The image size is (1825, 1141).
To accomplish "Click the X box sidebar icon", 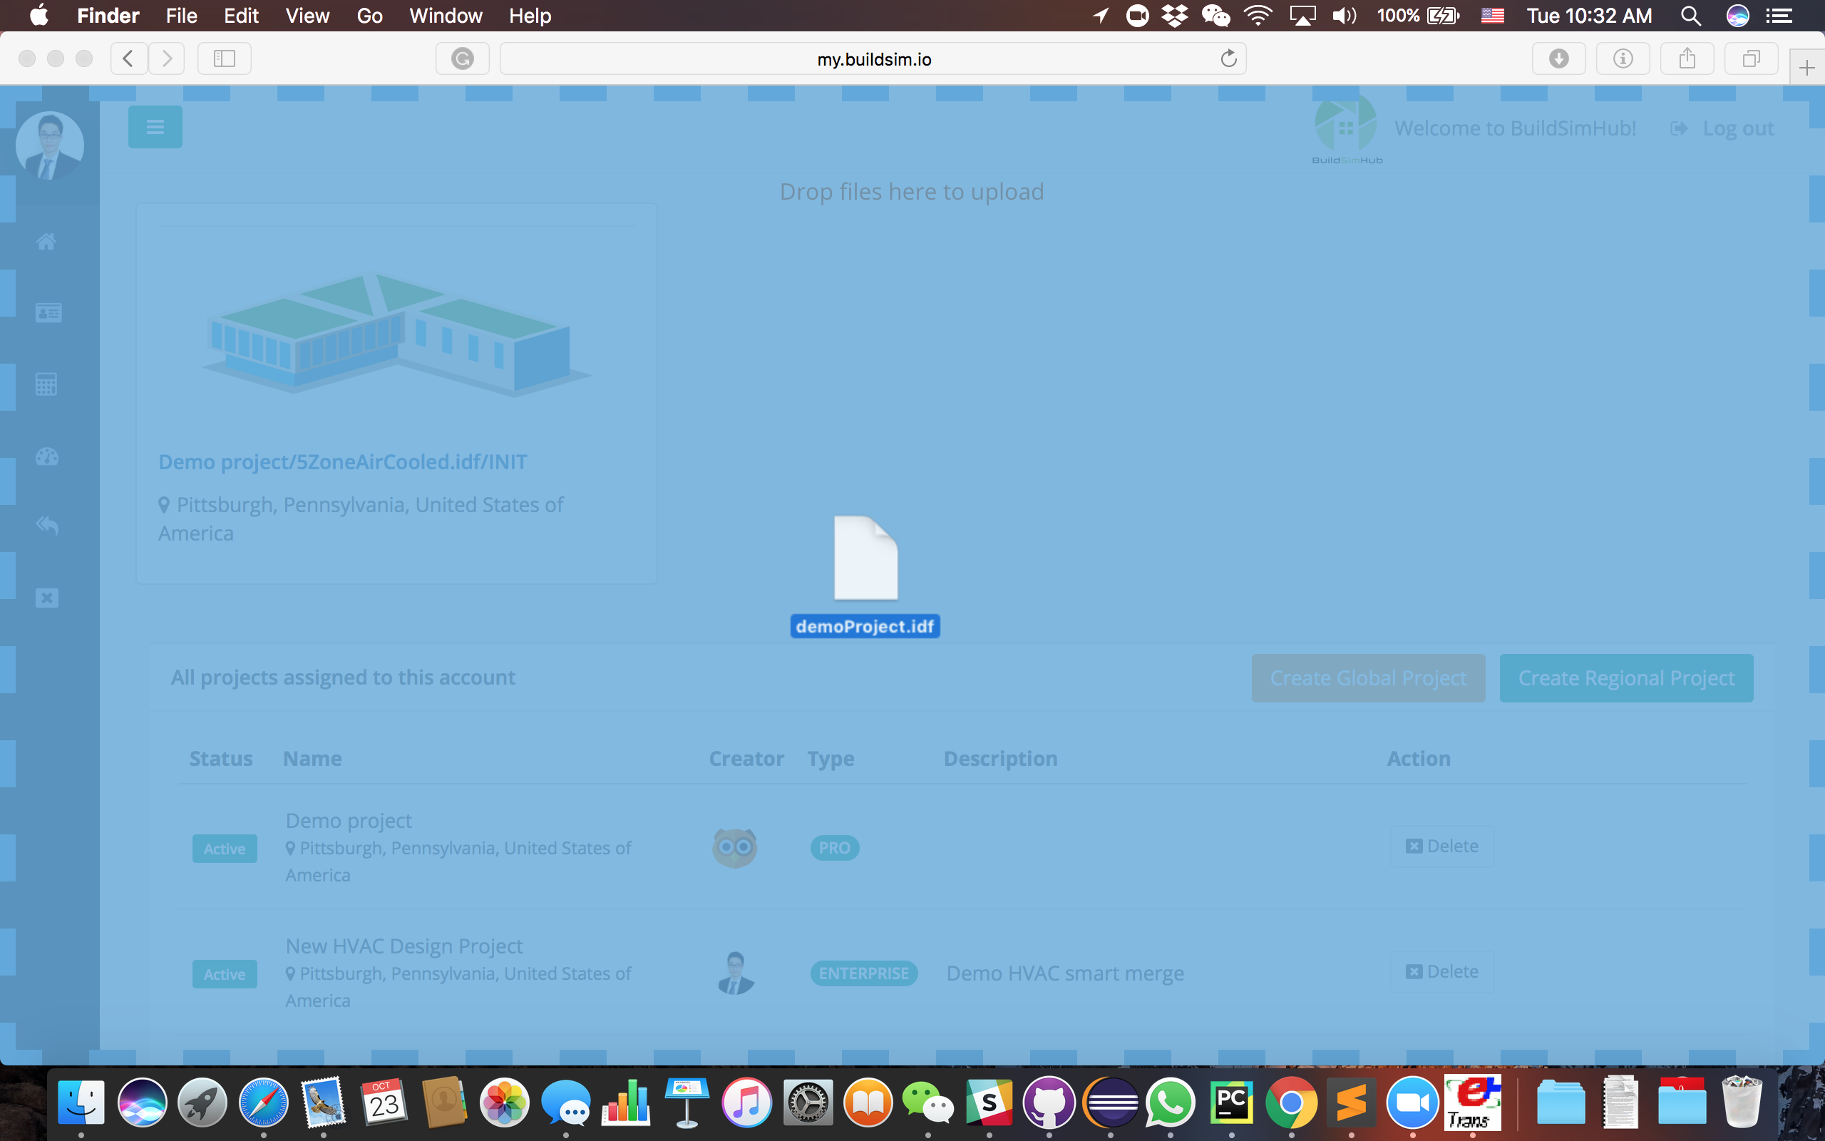I will [47, 598].
